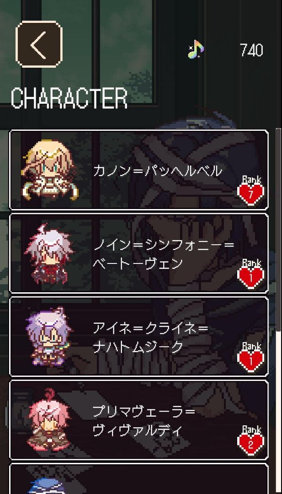Screen dimensions: 282x494
Task: Tap アイネ's Rank 1 heart icon
Action: 251,361
